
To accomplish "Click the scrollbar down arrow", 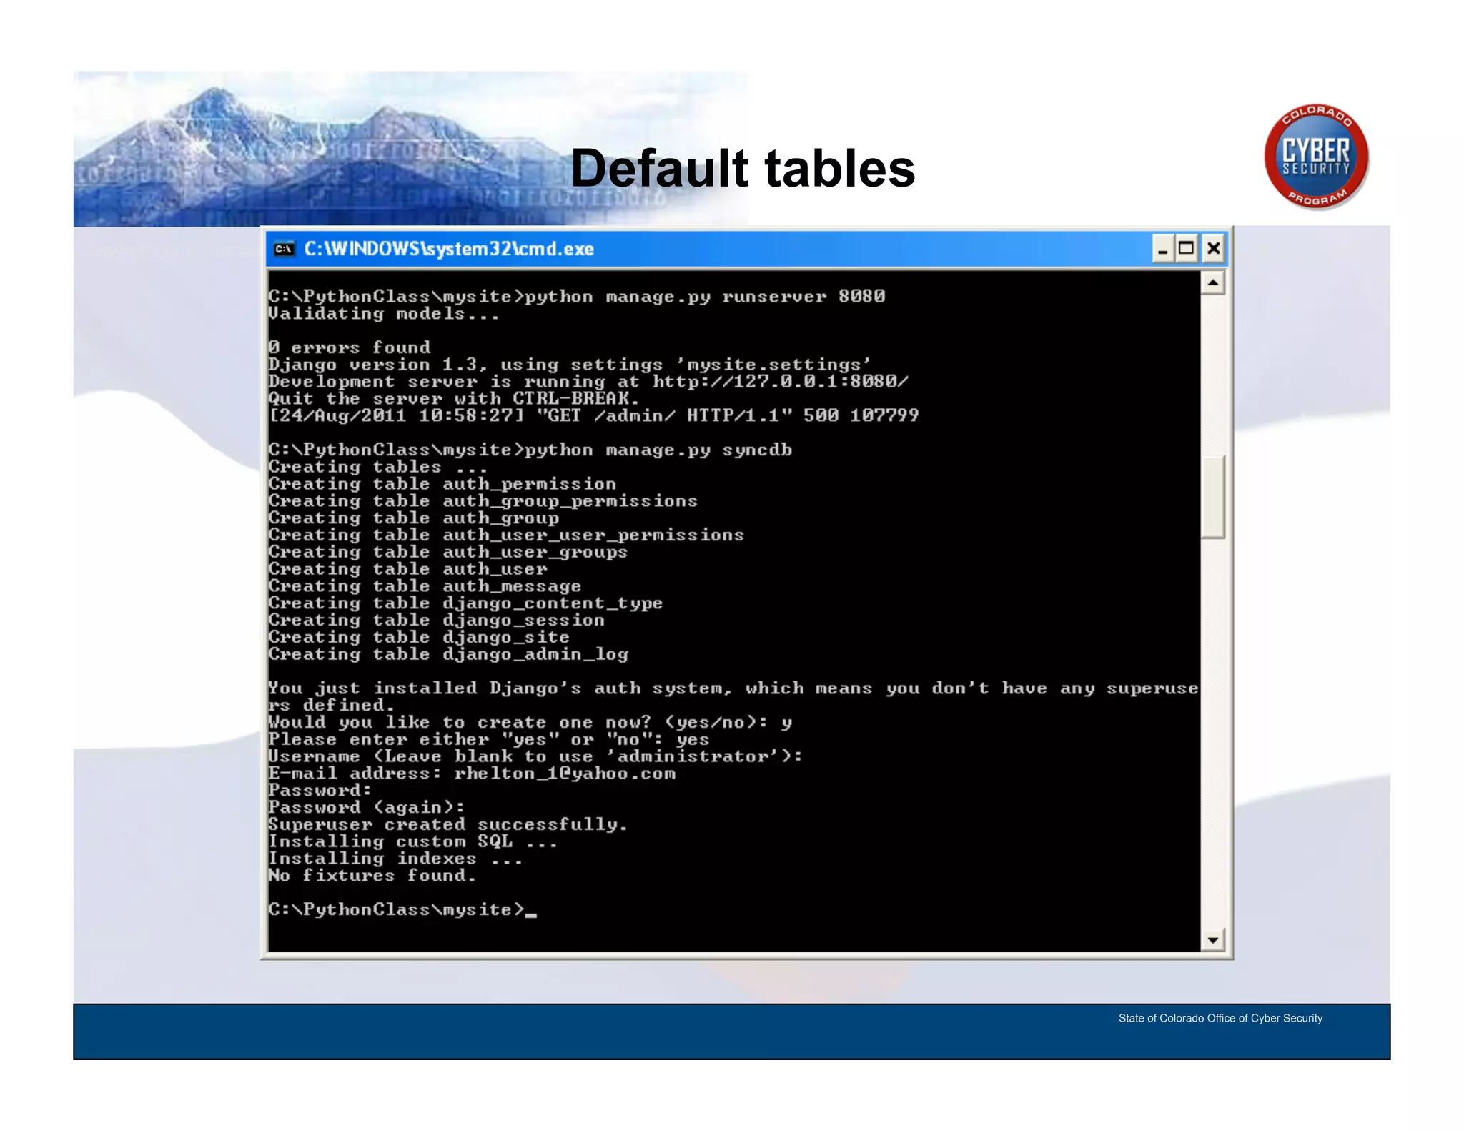I will [1212, 940].
